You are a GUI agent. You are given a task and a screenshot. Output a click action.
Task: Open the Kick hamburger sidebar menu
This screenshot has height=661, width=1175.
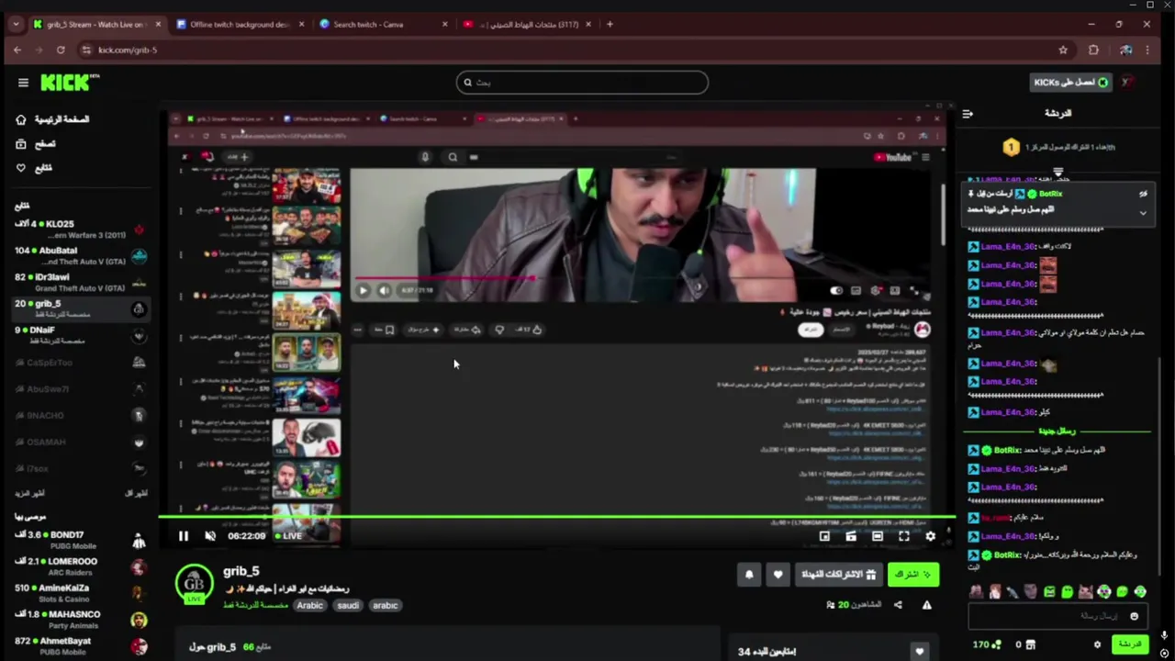[x=23, y=83]
